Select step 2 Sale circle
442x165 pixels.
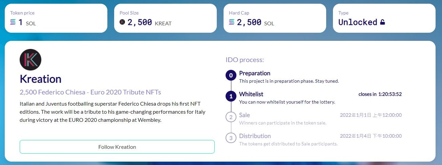(231, 117)
